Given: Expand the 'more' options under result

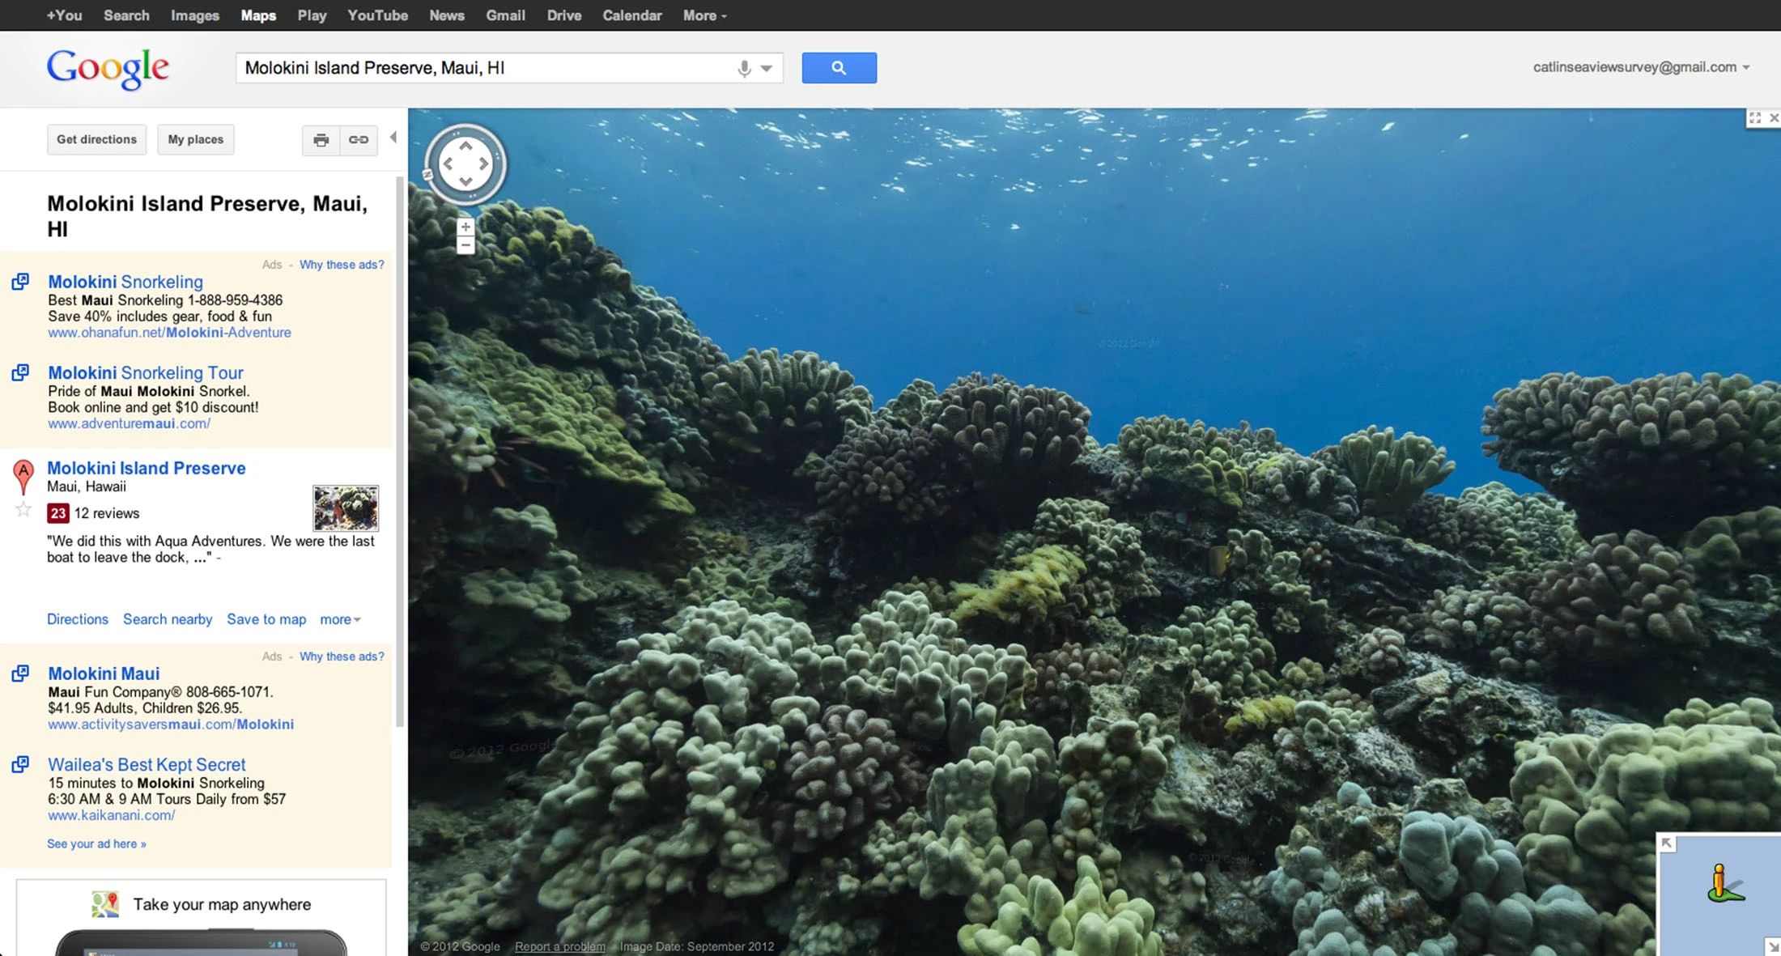Looking at the screenshot, I should coord(340,619).
